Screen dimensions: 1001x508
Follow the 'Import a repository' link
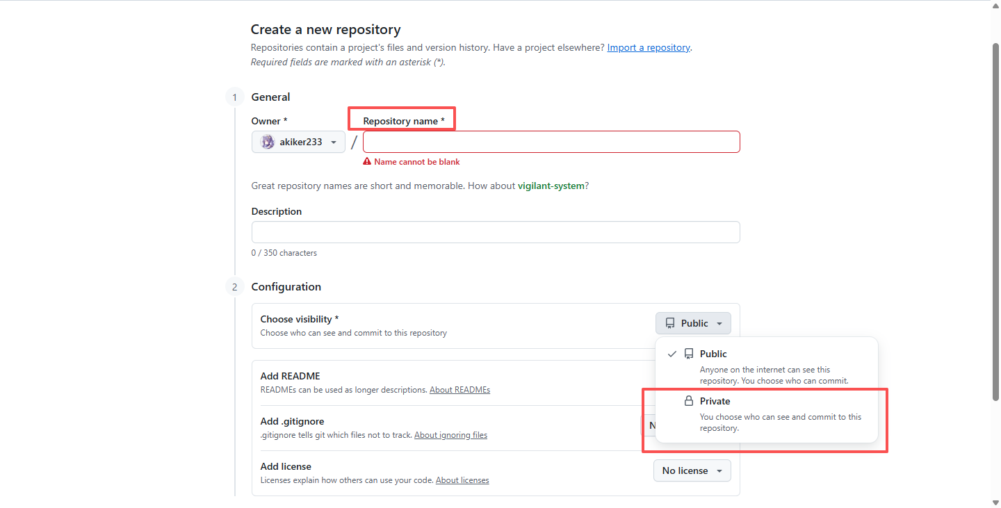649,47
